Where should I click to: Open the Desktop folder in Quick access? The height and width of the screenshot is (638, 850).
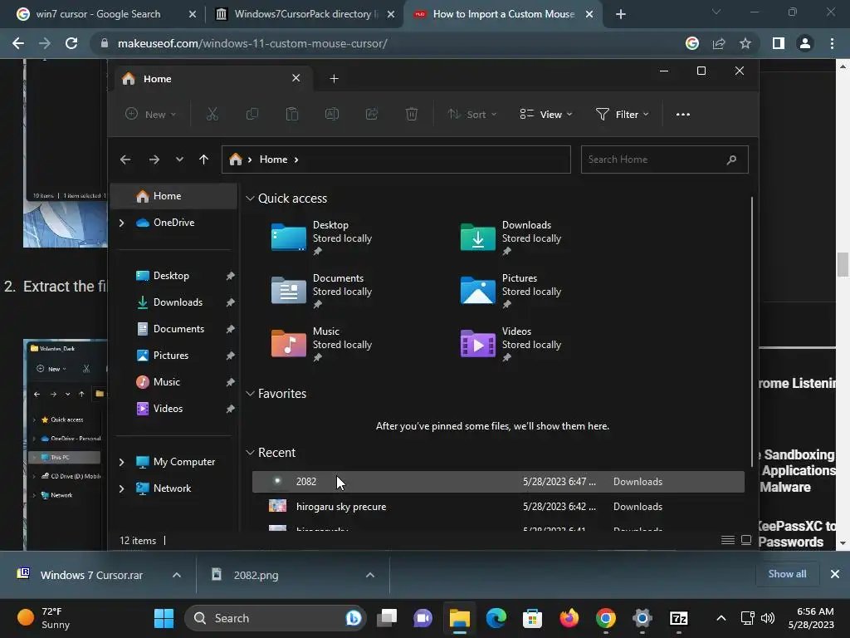321,238
